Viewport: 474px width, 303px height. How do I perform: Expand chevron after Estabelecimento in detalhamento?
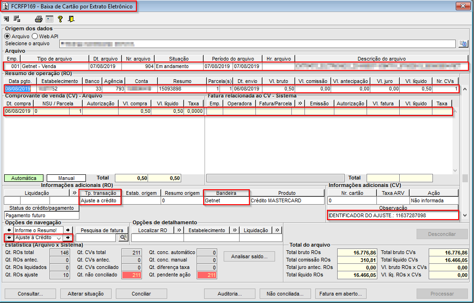[234, 230]
